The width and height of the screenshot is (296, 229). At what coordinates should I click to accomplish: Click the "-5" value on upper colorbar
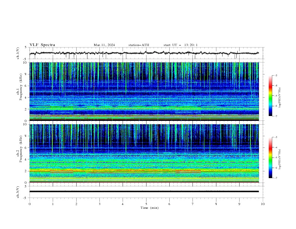pos(276,96)
